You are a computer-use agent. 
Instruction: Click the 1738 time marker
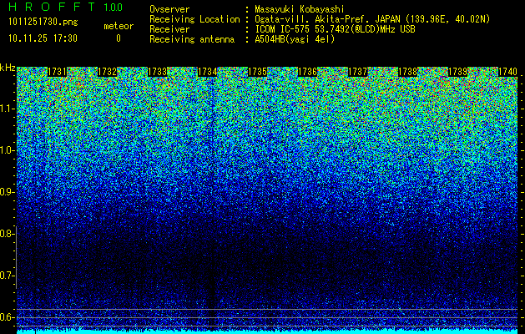[x=408, y=72]
